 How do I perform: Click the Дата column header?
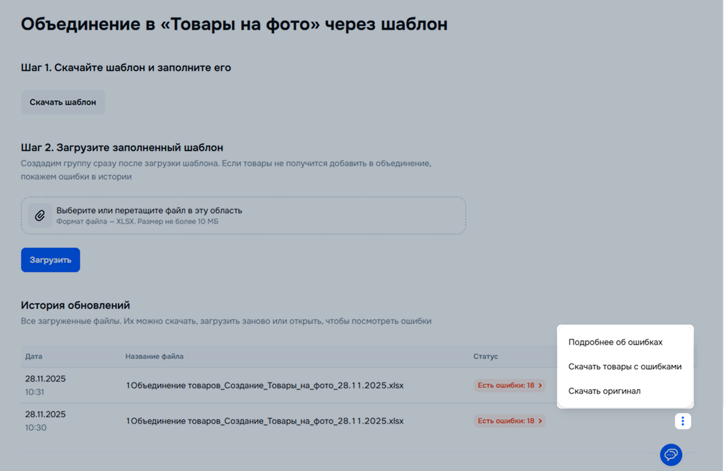pyautogui.click(x=33, y=356)
